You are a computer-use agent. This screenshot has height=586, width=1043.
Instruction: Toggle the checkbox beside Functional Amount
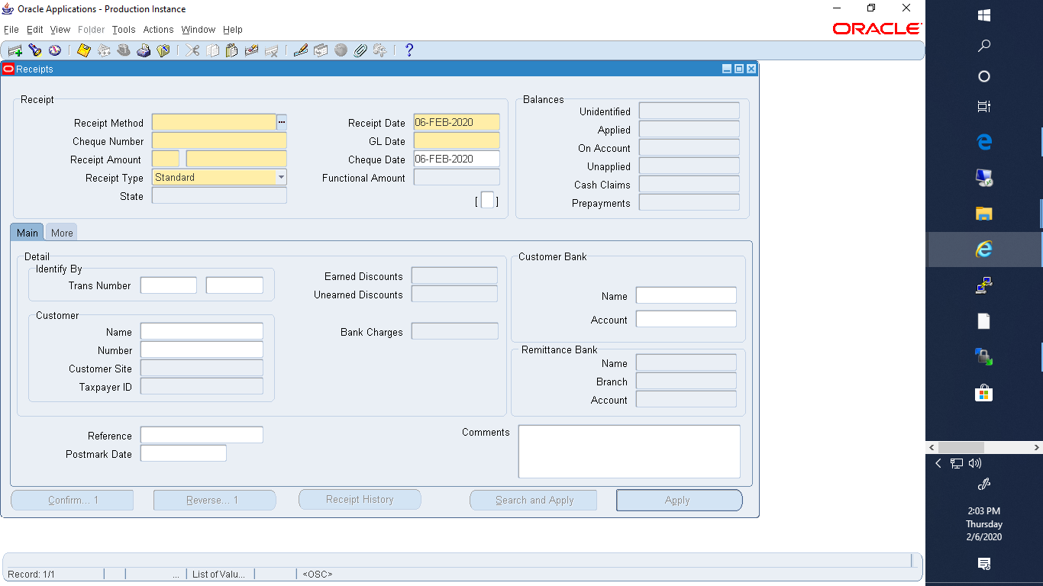point(486,198)
